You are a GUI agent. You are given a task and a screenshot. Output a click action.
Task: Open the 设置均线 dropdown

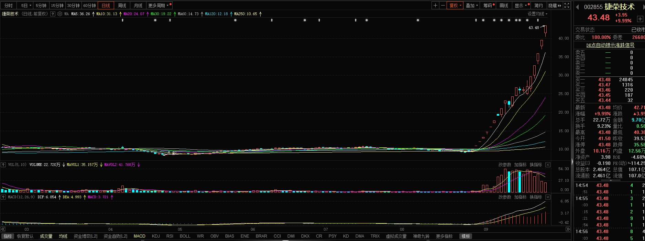(537, 14)
